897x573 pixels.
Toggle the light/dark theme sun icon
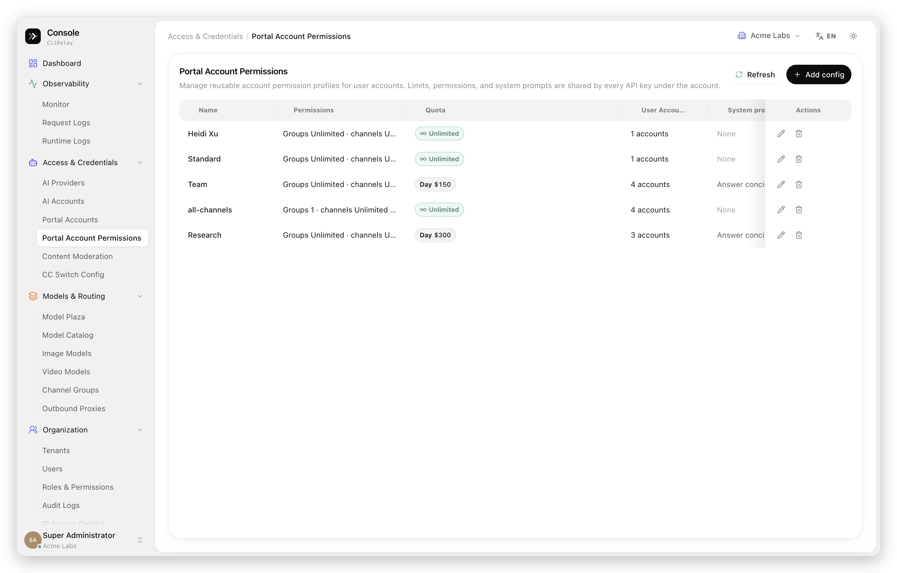pos(853,36)
